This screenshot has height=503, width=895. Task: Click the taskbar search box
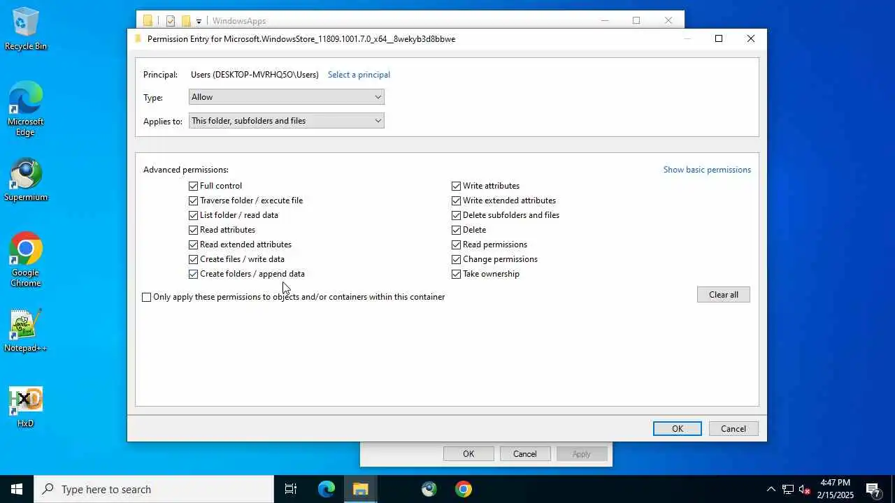point(154,489)
